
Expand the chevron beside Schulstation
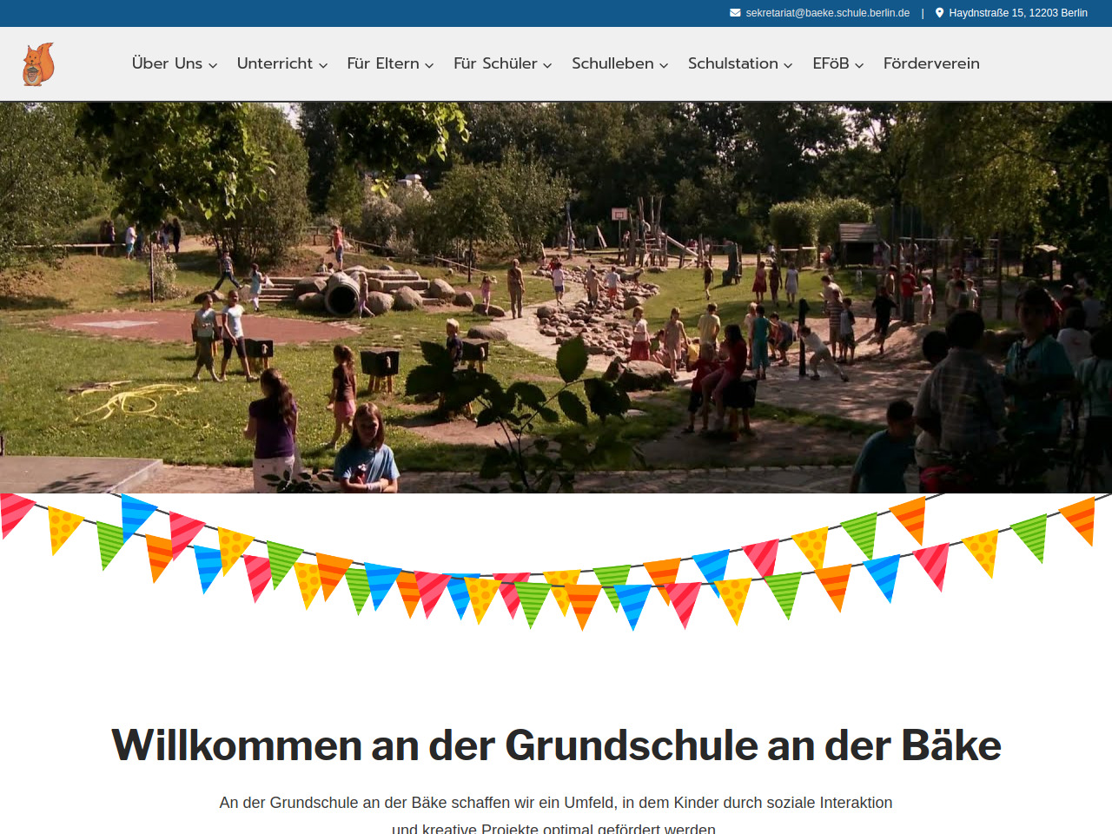pyautogui.click(x=788, y=65)
